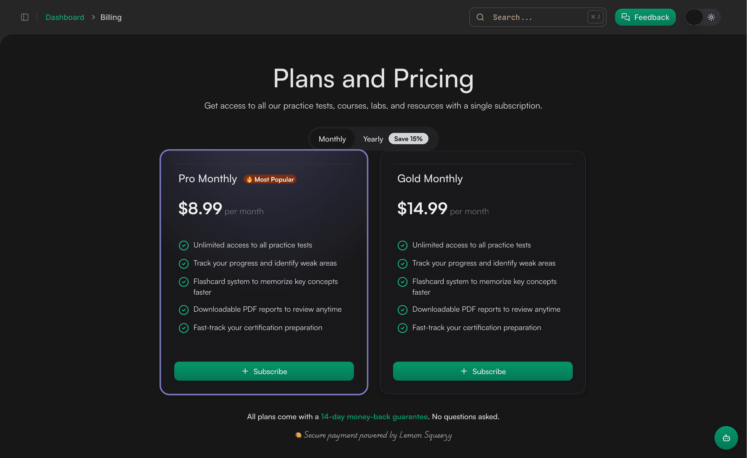
Task: Click the plus icon on Pro Subscribe
Action: pos(245,371)
